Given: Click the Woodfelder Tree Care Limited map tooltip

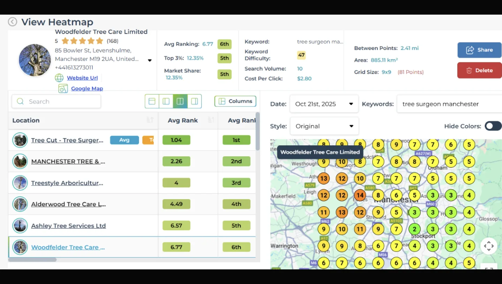Looking at the screenshot, I should coord(320,152).
